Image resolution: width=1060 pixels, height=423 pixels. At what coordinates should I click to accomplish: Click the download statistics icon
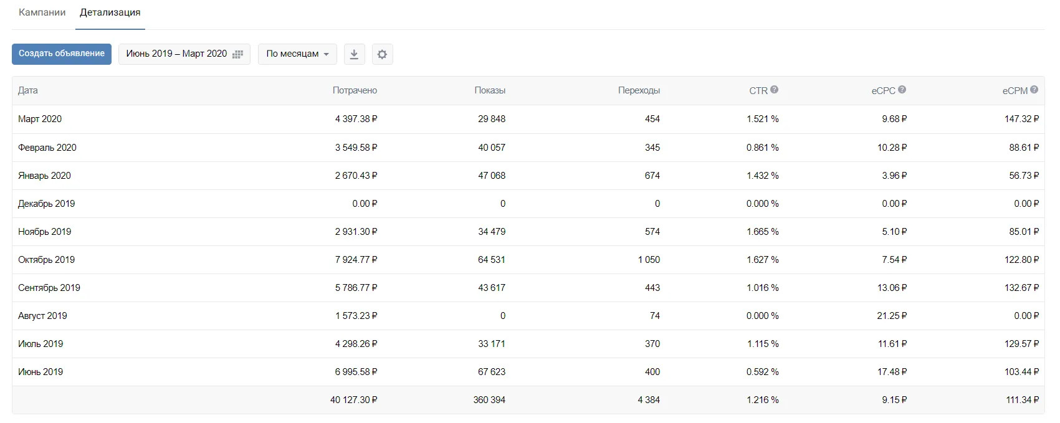click(354, 54)
